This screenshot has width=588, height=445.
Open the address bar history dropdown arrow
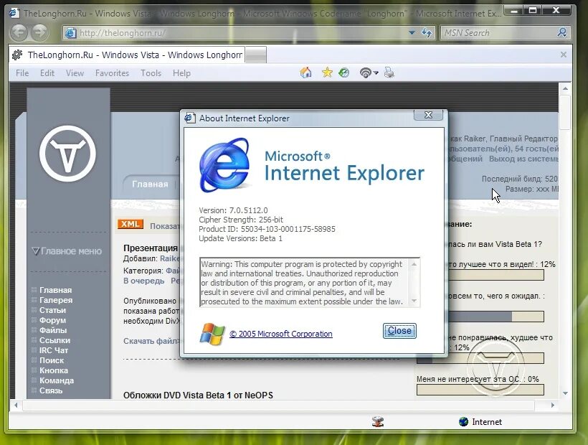[412, 32]
